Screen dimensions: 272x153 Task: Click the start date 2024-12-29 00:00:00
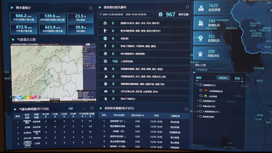(x=113, y=14)
